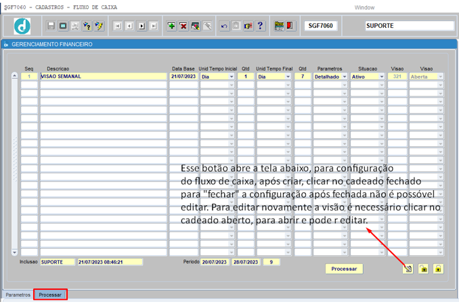This screenshot has width=459, height=304.
Task: Click the Data Base column header
Action: point(183,68)
